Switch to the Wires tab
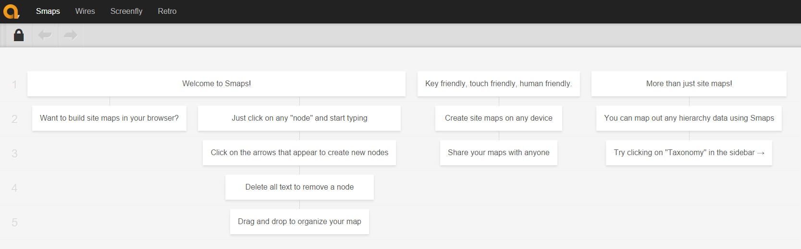The width and height of the screenshot is (801, 249). (x=85, y=11)
